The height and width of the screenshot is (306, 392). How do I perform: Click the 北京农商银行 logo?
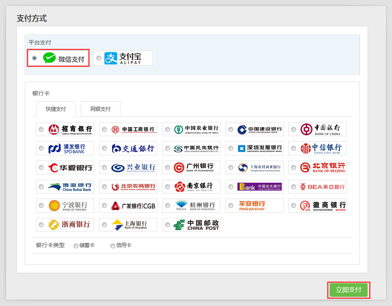133,187
